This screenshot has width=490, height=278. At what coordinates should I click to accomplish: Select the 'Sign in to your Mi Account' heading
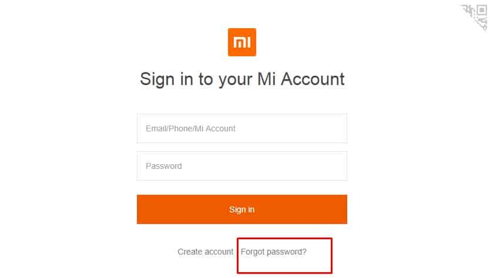coord(242,79)
